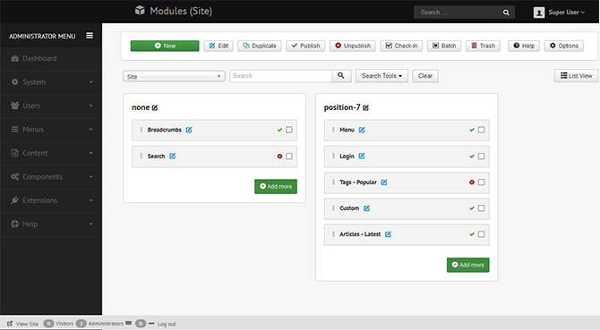Click edit icon next to Custom module
The width and height of the screenshot is (600, 330).
366,208
